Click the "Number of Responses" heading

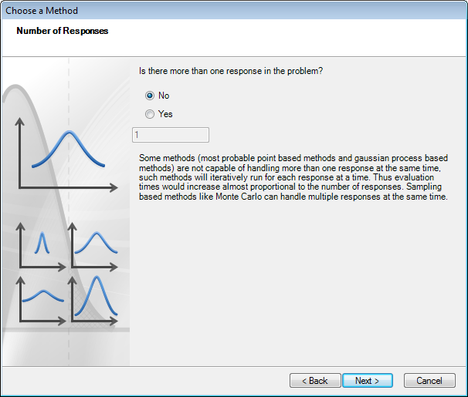pos(63,31)
